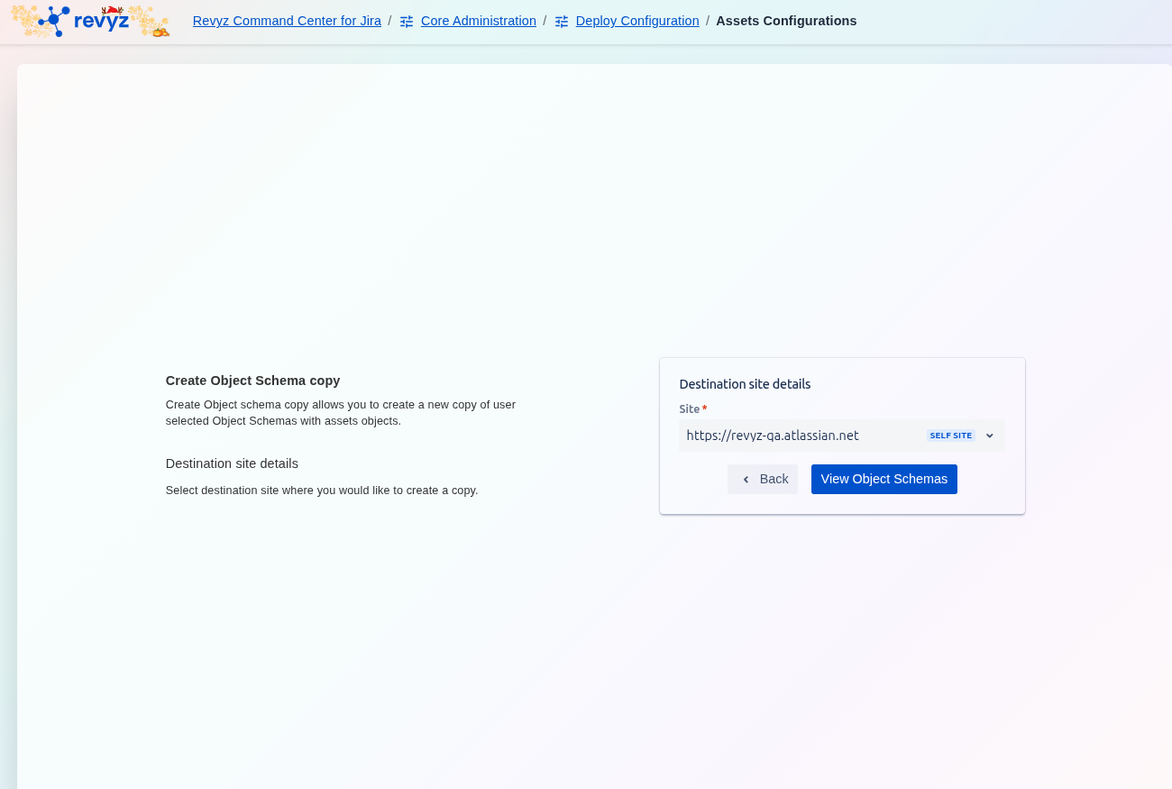Click the Destination site details card title

pos(745,384)
